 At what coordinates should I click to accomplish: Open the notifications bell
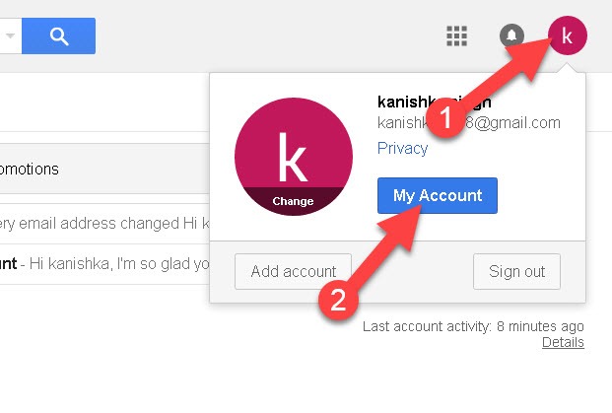click(511, 35)
